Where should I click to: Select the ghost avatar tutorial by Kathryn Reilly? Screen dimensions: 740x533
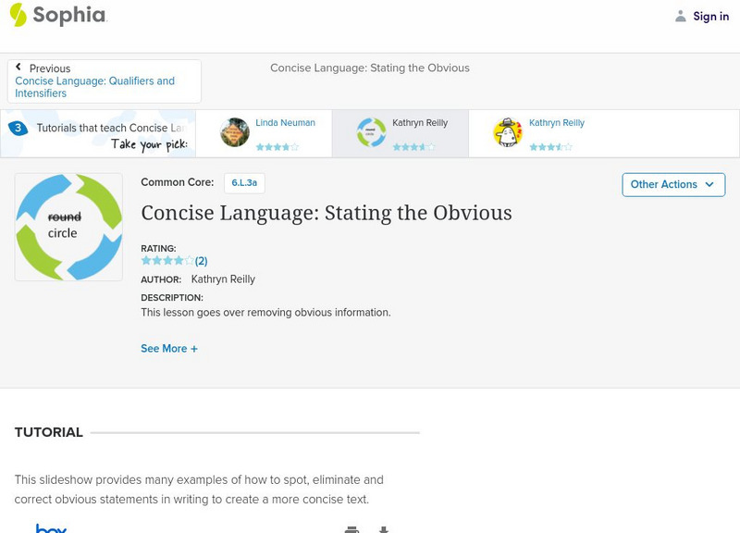pos(508,132)
